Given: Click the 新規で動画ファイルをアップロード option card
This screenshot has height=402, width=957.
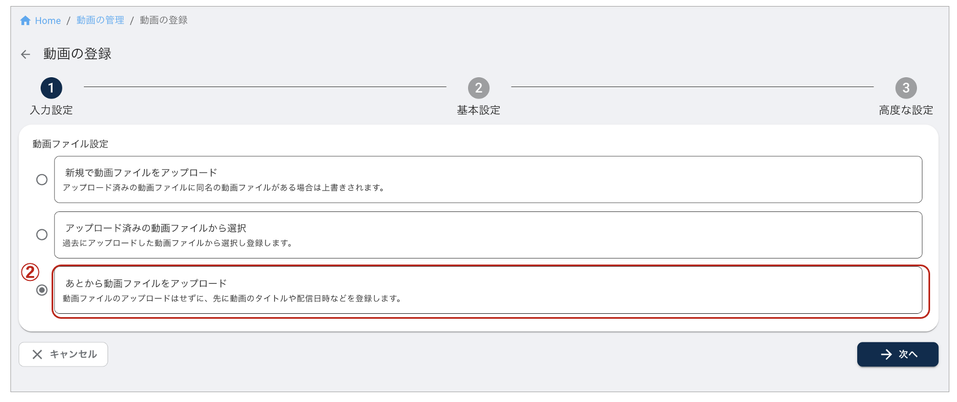Looking at the screenshot, I should (488, 180).
